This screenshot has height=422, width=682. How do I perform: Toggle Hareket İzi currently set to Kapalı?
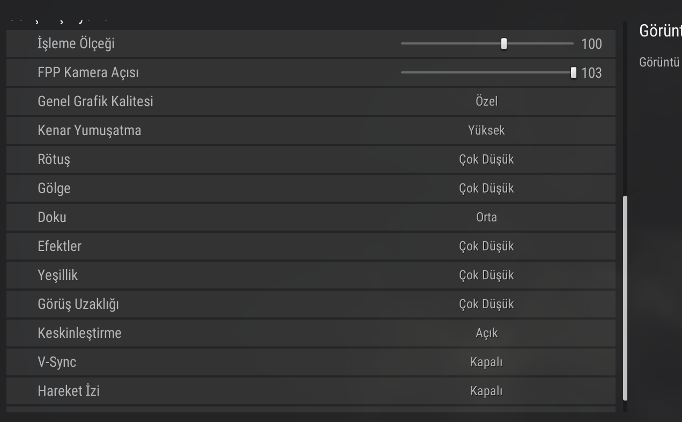pyautogui.click(x=486, y=391)
